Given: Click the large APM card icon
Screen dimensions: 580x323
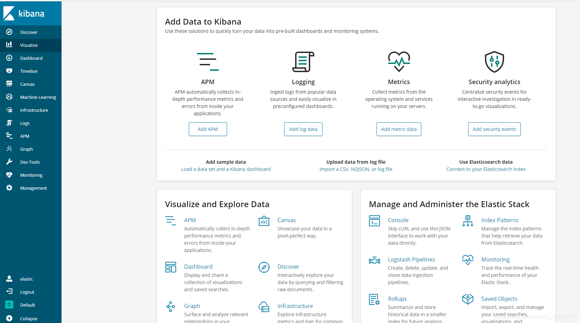Looking at the screenshot, I should click(x=208, y=62).
